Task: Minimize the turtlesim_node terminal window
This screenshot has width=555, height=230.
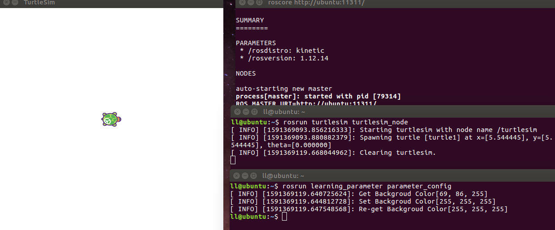Action: click(246, 112)
